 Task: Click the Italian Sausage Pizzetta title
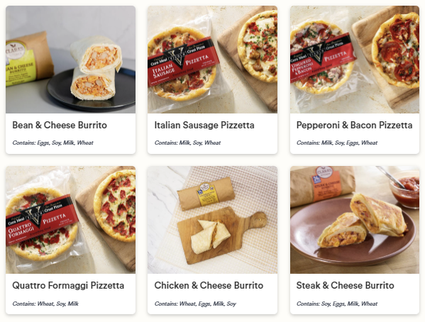204,126
